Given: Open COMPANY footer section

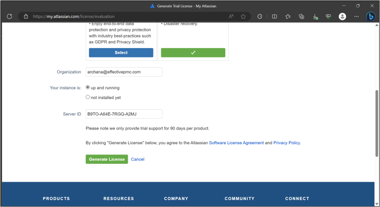Looking at the screenshot, I should [176, 199].
